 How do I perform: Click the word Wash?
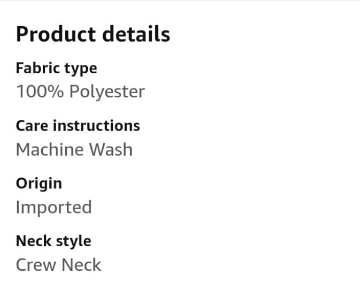click(111, 149)
